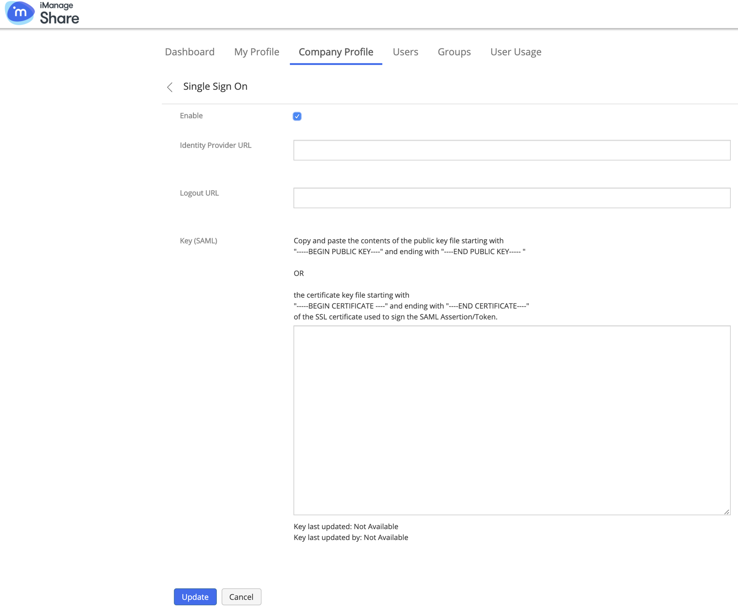Click the Identity Provider URL label

click(215, 145)
